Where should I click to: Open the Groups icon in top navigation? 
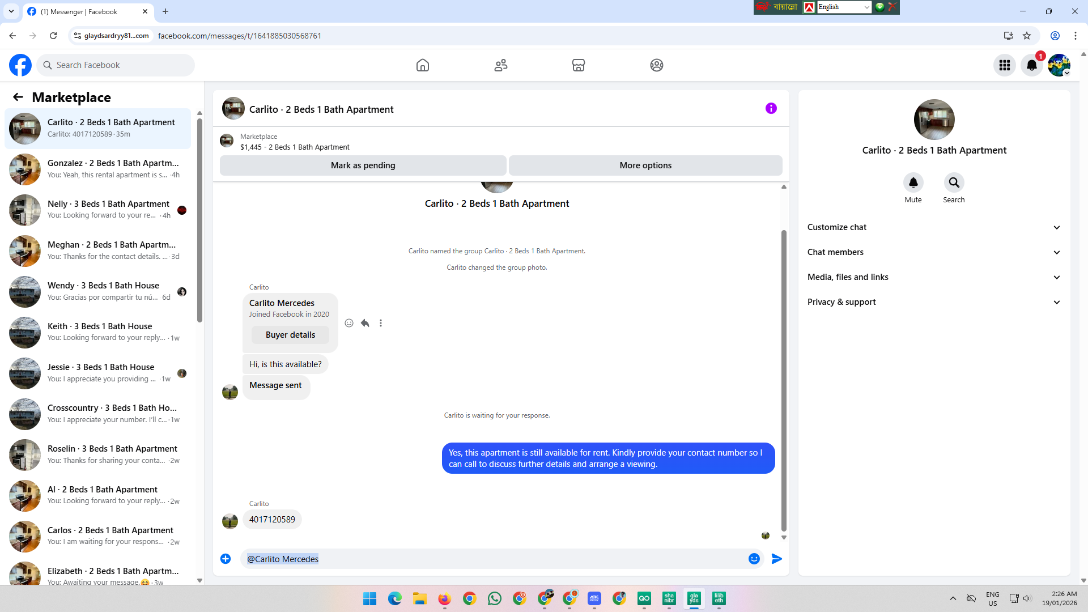click(x=657, y=65)
